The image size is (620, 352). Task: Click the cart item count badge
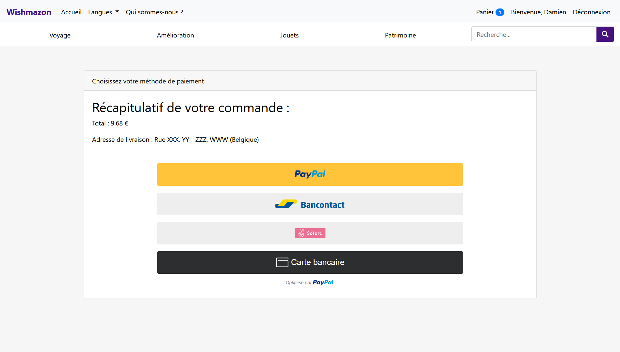pyautogui.click(x=500, y=12)
